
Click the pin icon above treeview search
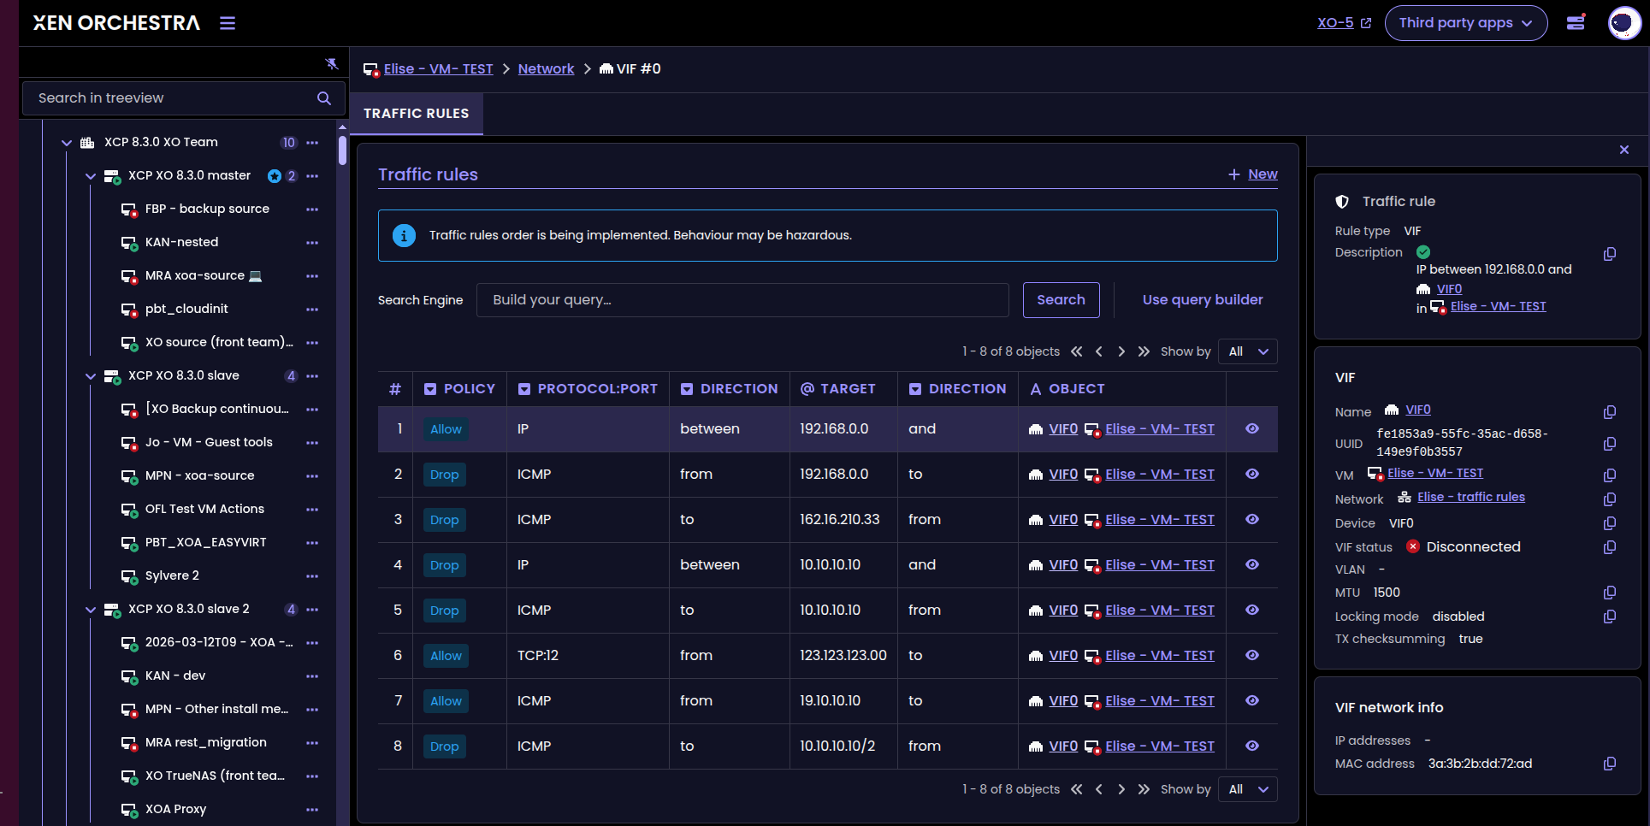[332, 64]
